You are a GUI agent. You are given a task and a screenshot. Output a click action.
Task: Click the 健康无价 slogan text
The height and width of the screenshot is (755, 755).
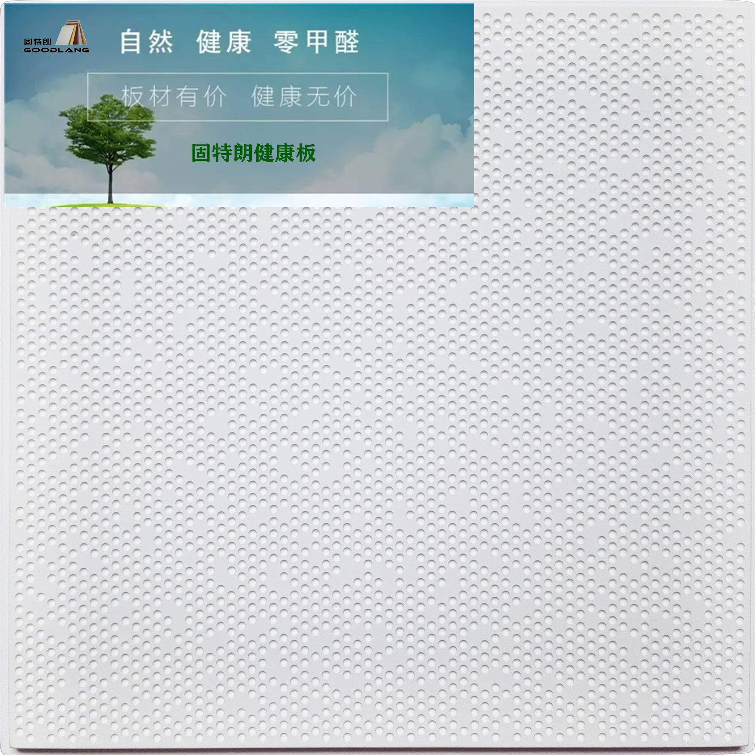(x=304, y=97)
